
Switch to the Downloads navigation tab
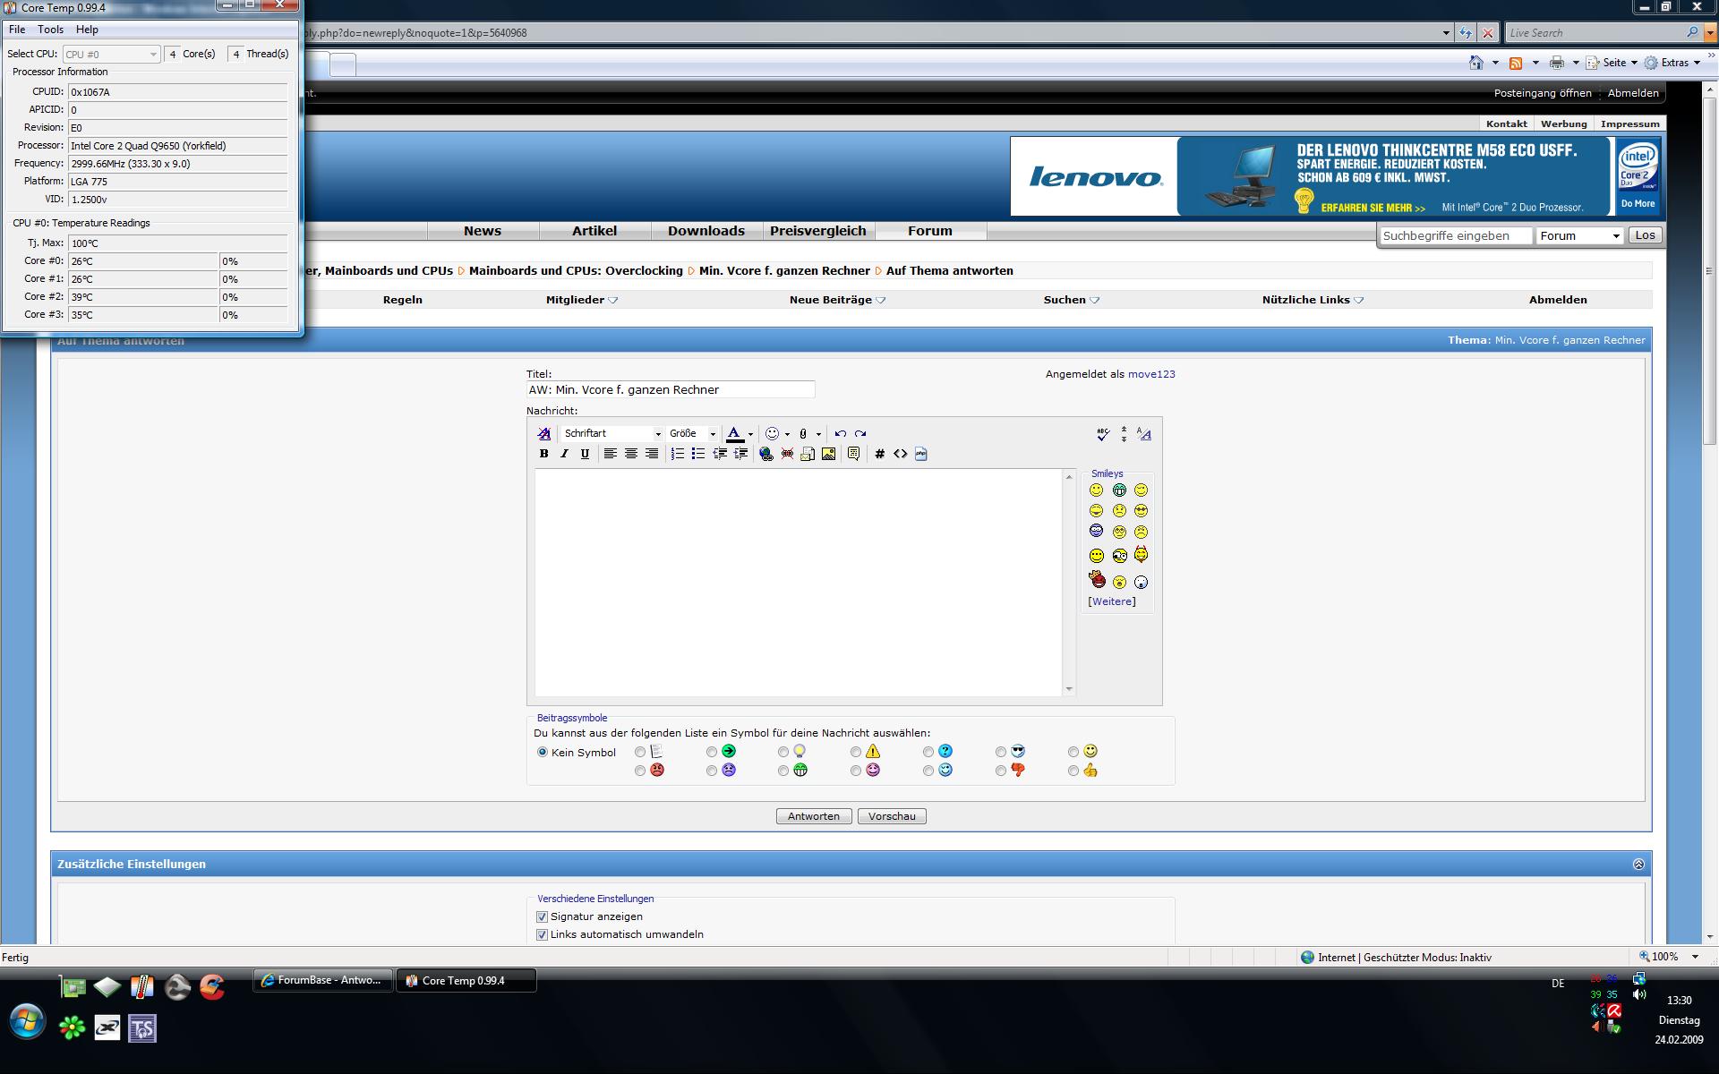point(706,231)
